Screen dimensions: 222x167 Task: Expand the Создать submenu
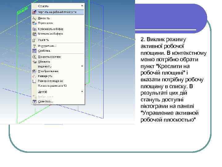[58, 6]
